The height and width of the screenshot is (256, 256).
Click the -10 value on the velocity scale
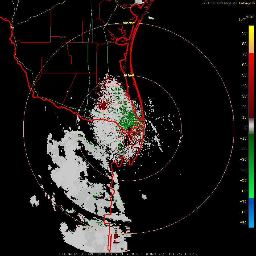243,139
